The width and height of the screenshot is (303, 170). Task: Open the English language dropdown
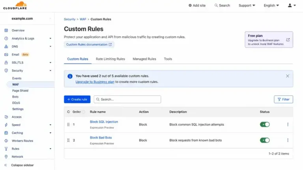click(271, 6)
